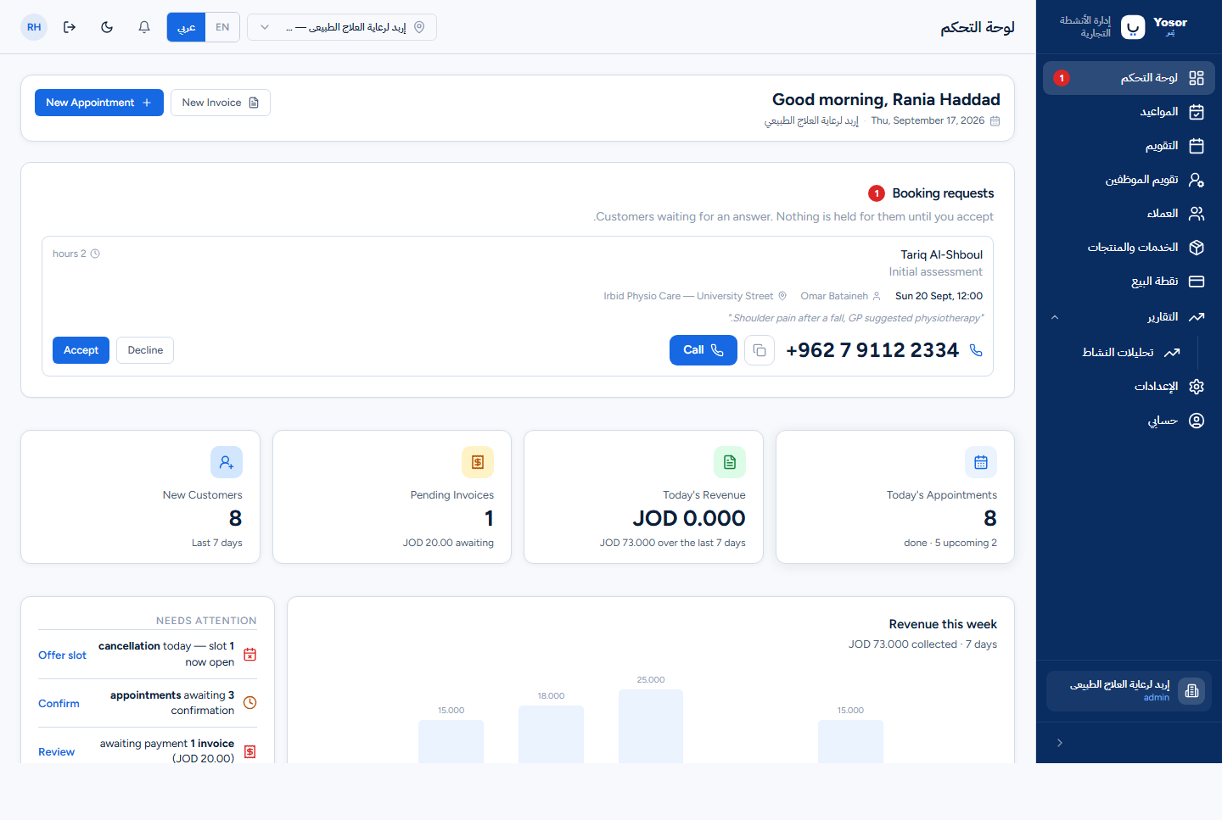The image size is (1222, 820).
Task: Open services and products box icon
Action: pyautogui.click(x=1197, y=248)
